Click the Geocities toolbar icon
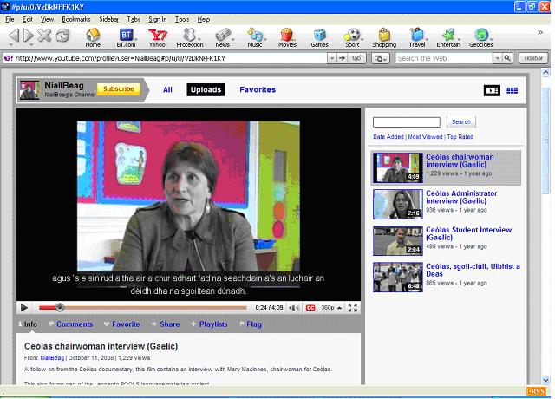Image resolution: width=555 pixels, height=399 pixels. tap(480, 37)
